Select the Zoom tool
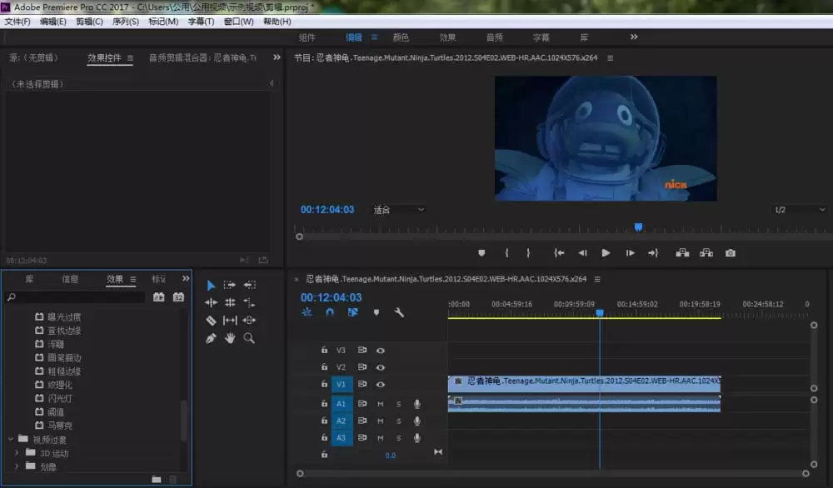833x488 pixels. tap(249, 338)
